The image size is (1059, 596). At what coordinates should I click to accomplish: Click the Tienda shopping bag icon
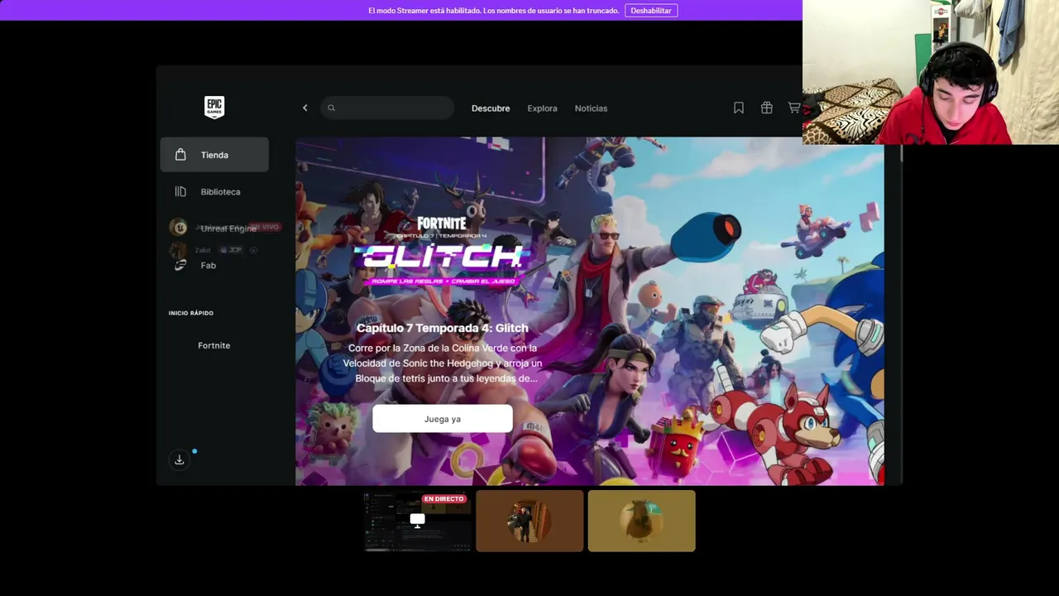pyautogui.click(x=180, y=155)
